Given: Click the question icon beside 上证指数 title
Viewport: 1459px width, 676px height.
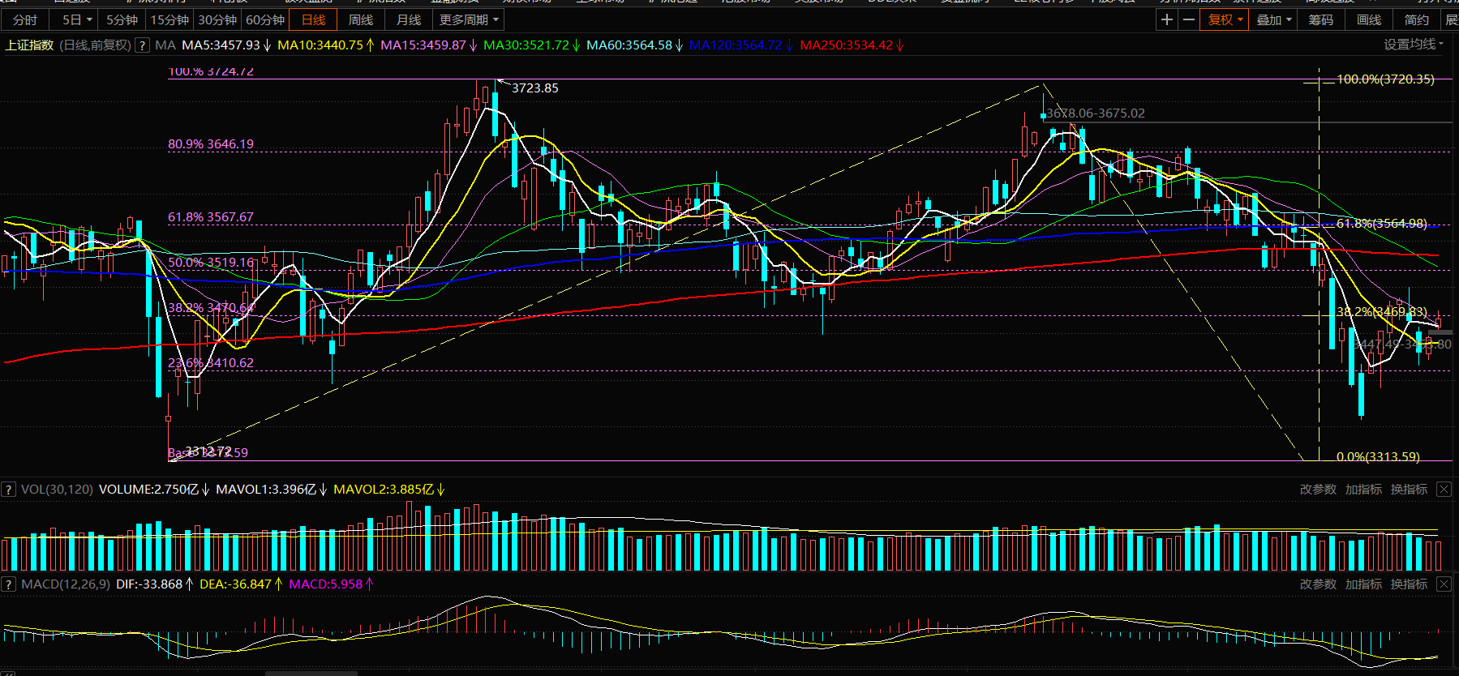Looking at the screenshot, I should (142, 45).
